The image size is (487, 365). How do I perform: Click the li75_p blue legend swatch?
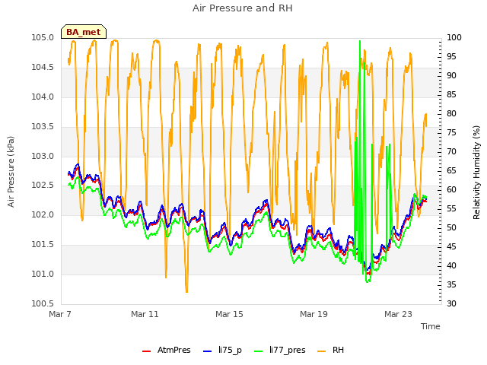tap(207, 351)
